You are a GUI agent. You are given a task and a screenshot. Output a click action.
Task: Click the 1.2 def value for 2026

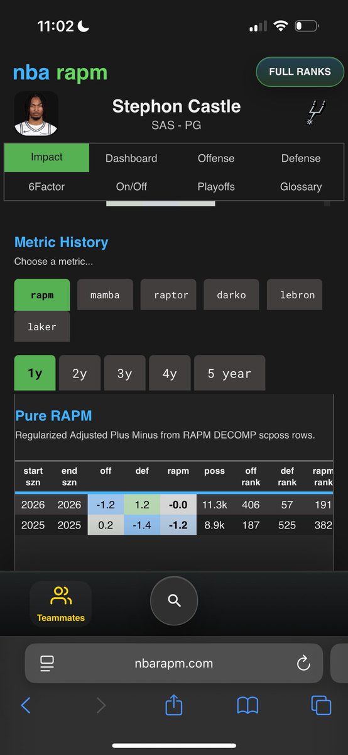(x=142, y=505)
